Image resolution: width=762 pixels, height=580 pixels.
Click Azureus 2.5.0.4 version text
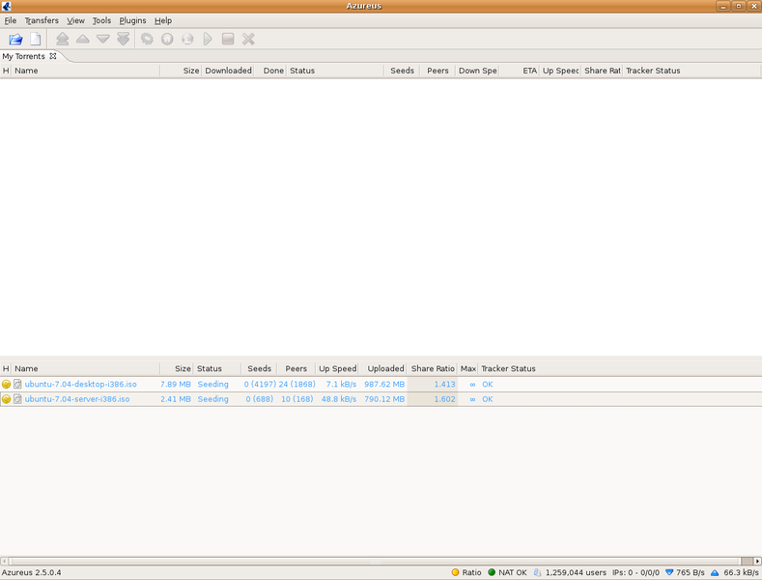pyautogui.click(x=32, y=572)
